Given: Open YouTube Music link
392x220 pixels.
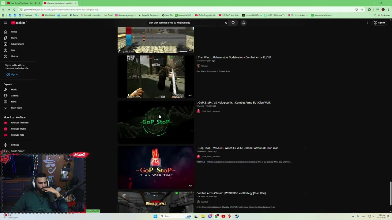Looking at the screenshot, I should (18, 129).
